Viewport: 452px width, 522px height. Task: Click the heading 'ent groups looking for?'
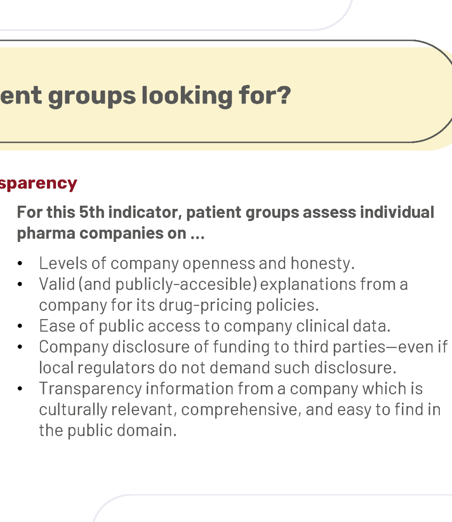coord(146,96)
